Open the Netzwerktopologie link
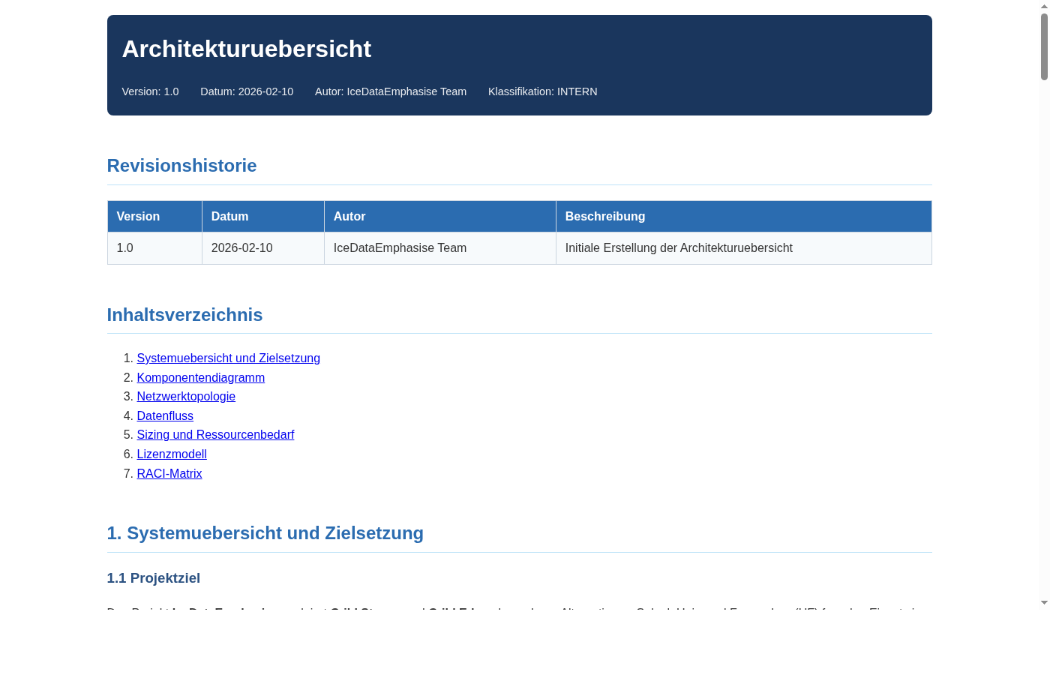Viewport: 1050px width, 675px height. click(186, 396)
